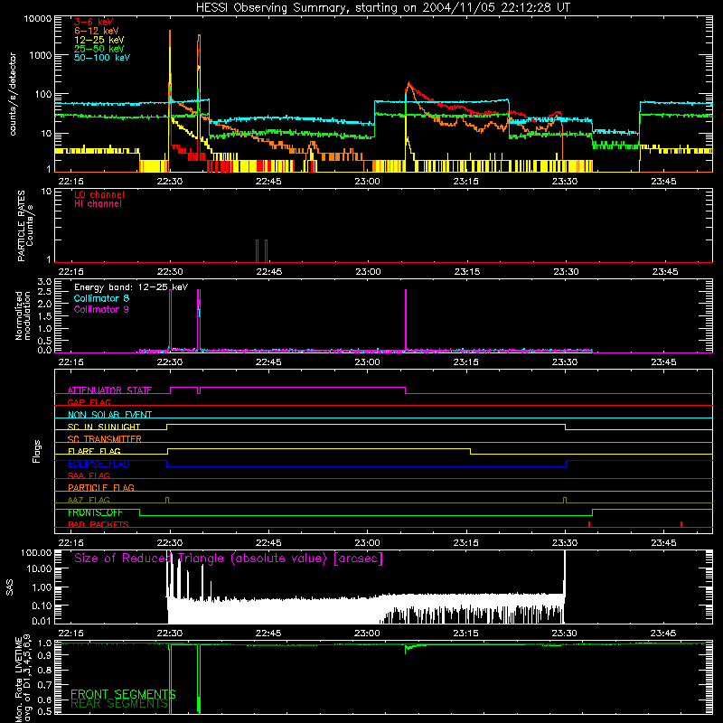Screen dimensions: 723x723
Task: Click the Energy band: 12-25 keV label
Action: click(131, 287)
